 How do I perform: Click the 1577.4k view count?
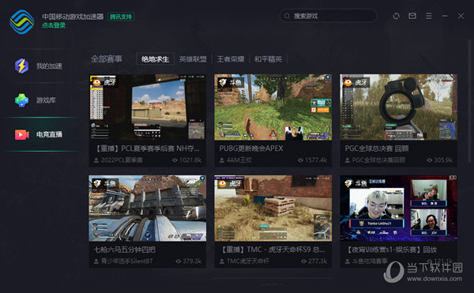click(x=316, y=160)
